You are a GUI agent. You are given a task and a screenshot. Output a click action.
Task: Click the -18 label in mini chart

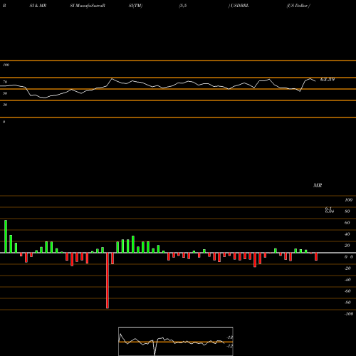pos(230,337)
